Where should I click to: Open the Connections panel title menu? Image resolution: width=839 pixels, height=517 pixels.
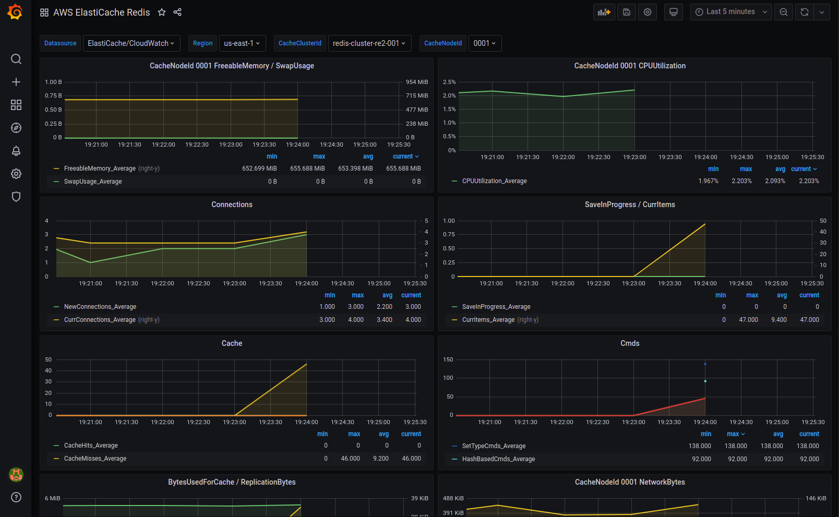pos(232,205)
